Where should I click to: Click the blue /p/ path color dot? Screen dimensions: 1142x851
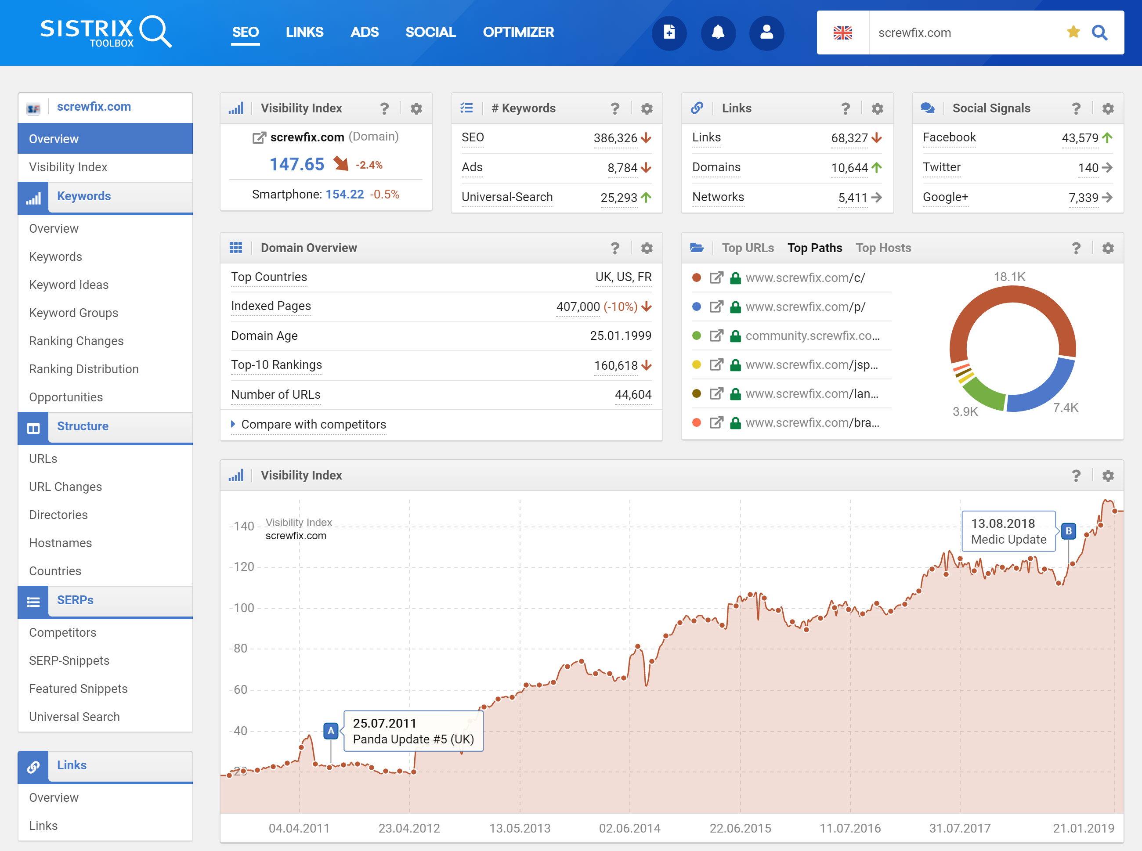point(697,307)
